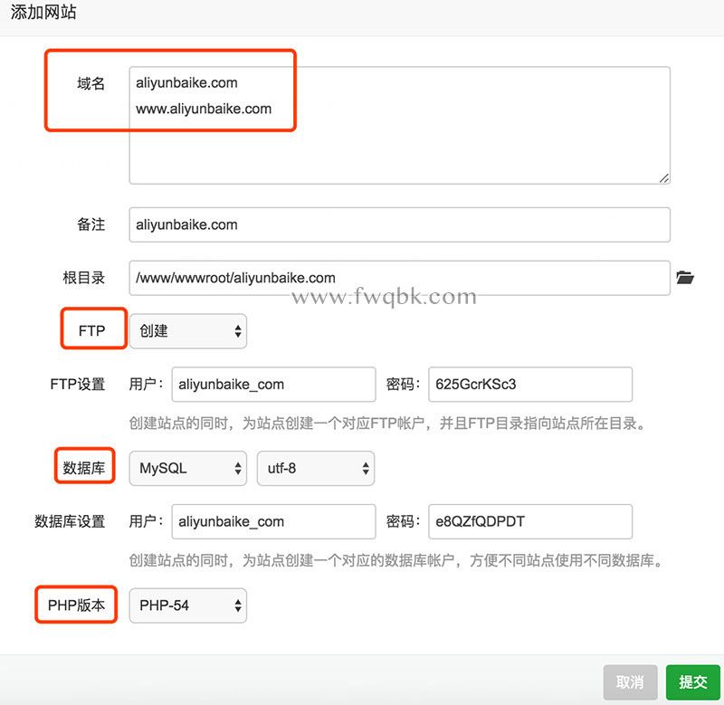Open the FTP 创建 dropdown
This screenshot has height=705, width=724.
pyautogui.click(x=188, y=331)
